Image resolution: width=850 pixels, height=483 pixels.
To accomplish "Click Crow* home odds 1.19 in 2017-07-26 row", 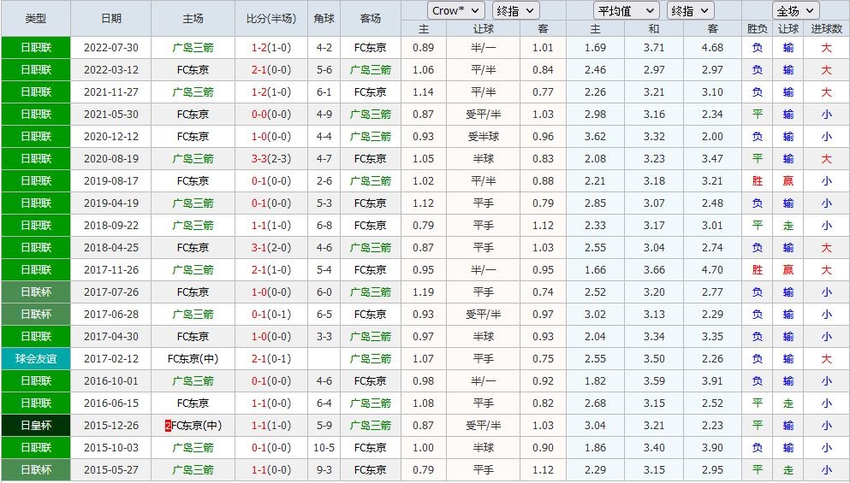I will [x=424, y=292].
